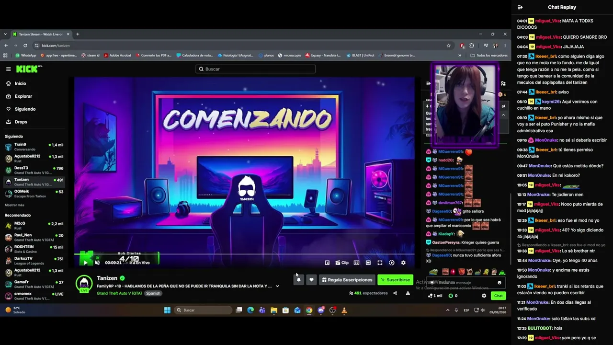Open weather widget showing Soleado
The height and width of the screenshot is (345, 613).
[14, 310]
